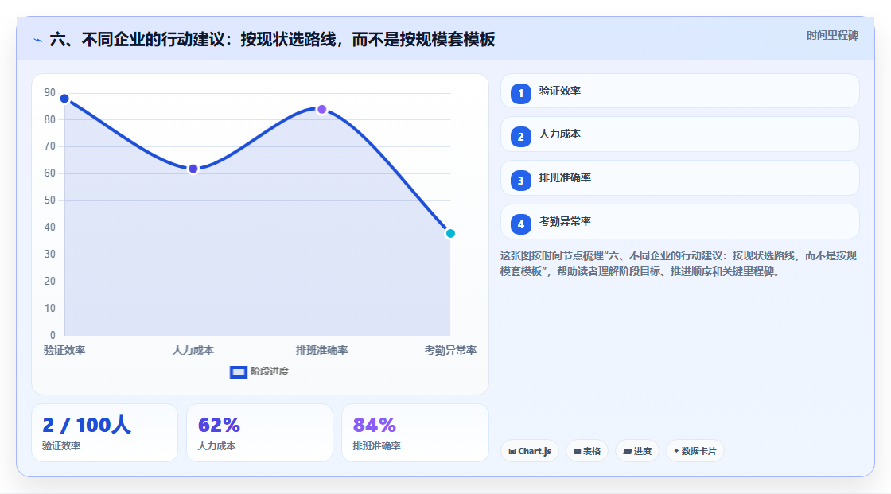891x494 pixels.
Task: Click the 进度 tag chip
Action: (x=637, y=451)
